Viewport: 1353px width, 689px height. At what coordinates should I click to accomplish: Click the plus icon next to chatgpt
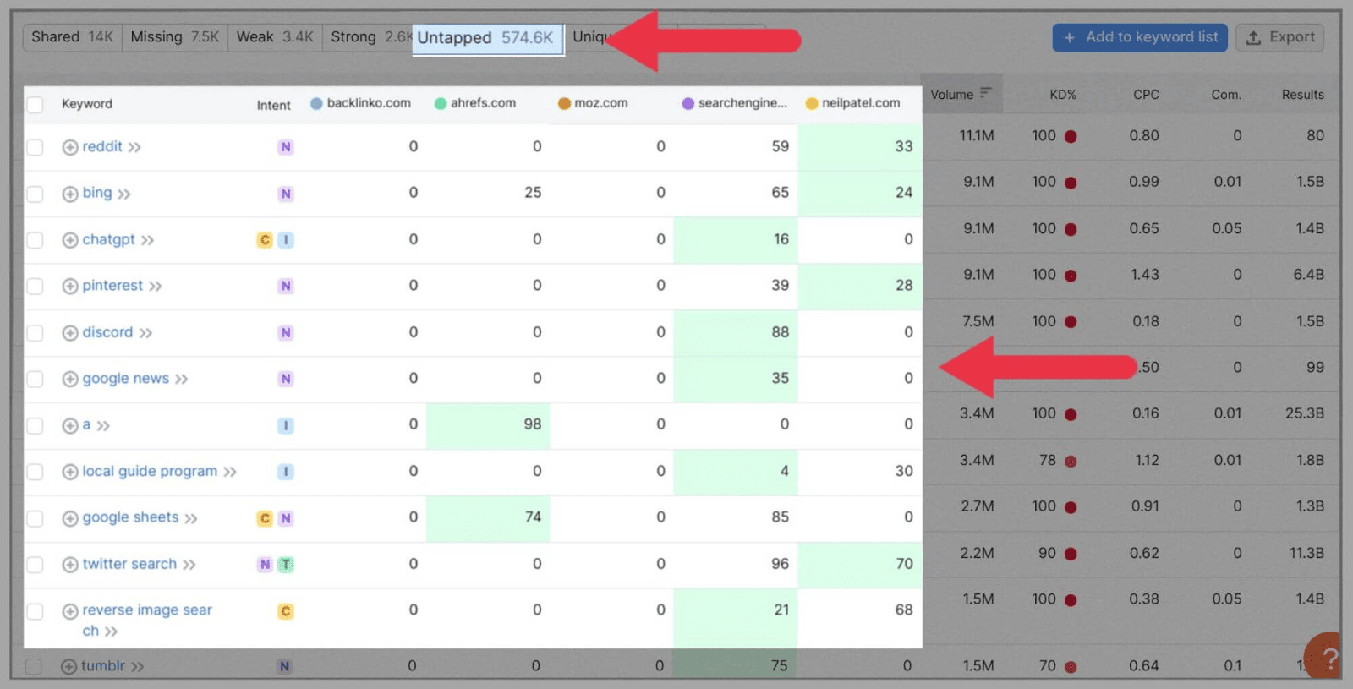(x=70, y=240)
